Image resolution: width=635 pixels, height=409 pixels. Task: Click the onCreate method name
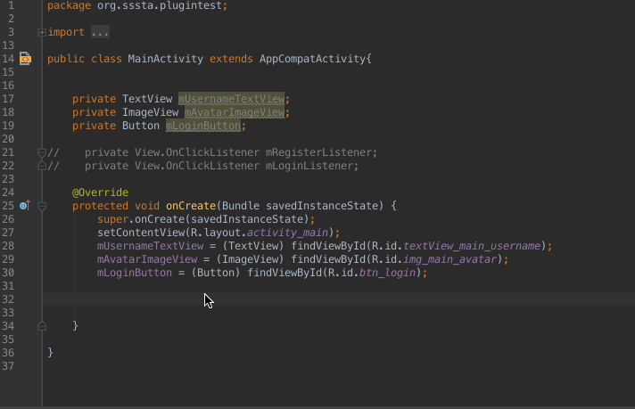(x=191, y=206)
